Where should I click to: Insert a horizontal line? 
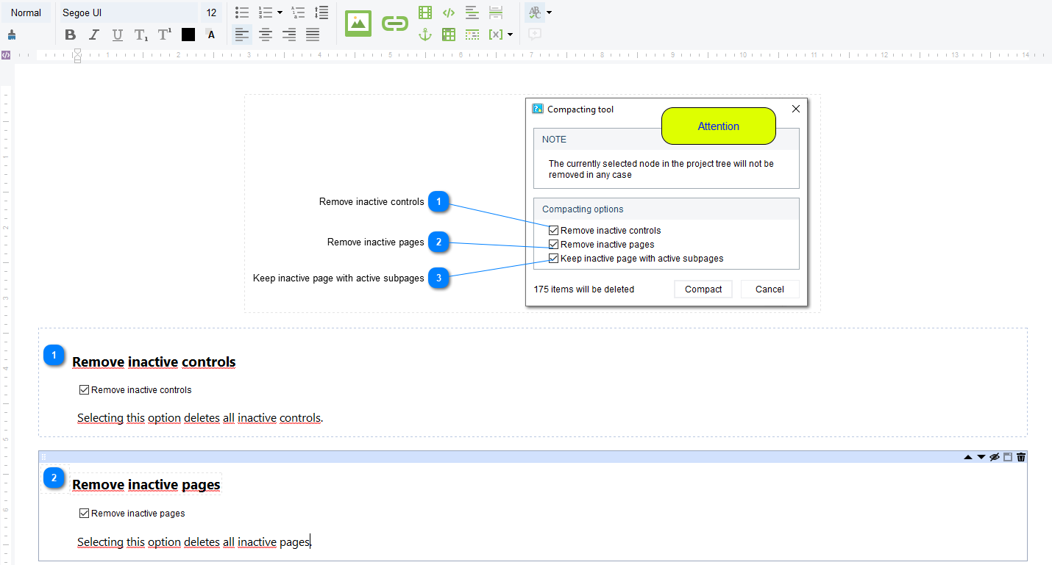pos(472,12)
